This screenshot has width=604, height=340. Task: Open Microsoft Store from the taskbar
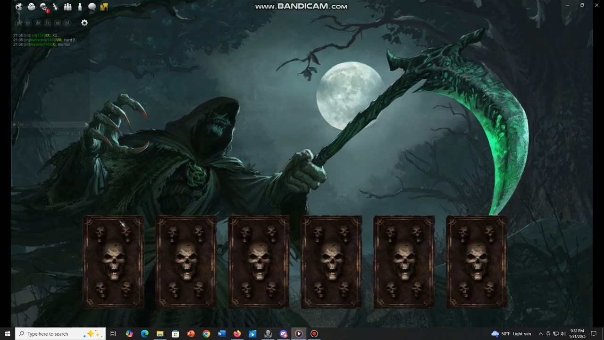tap(176, 334)
